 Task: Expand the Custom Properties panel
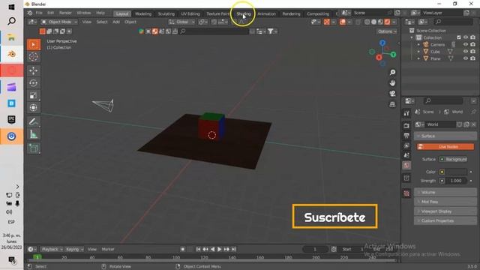(x=445, y=220)
